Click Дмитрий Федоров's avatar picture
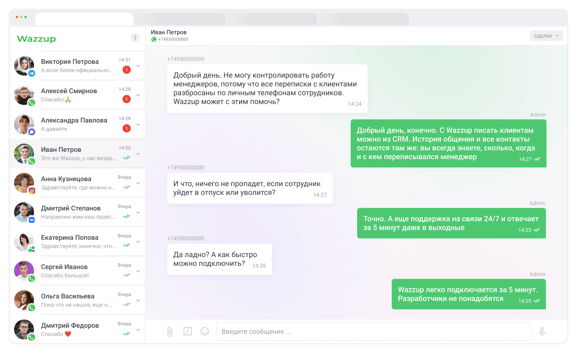The image size is (577, 353). 24,330
